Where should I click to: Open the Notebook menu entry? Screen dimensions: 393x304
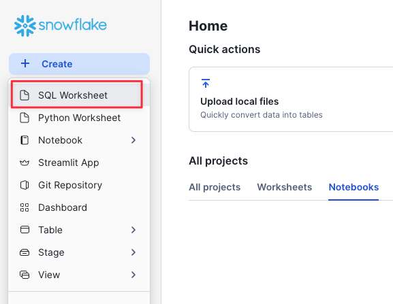click(x=79, y=140)
